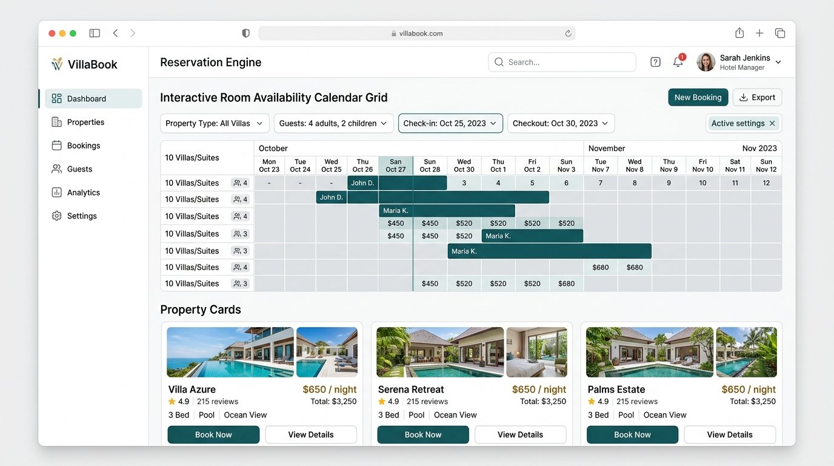Remove the Active settings filter chip
This screenshot has width=834, height=466.
(x=772, y=123)
